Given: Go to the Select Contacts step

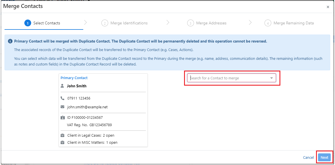Looking at the screenshot, I should (46, 23).
